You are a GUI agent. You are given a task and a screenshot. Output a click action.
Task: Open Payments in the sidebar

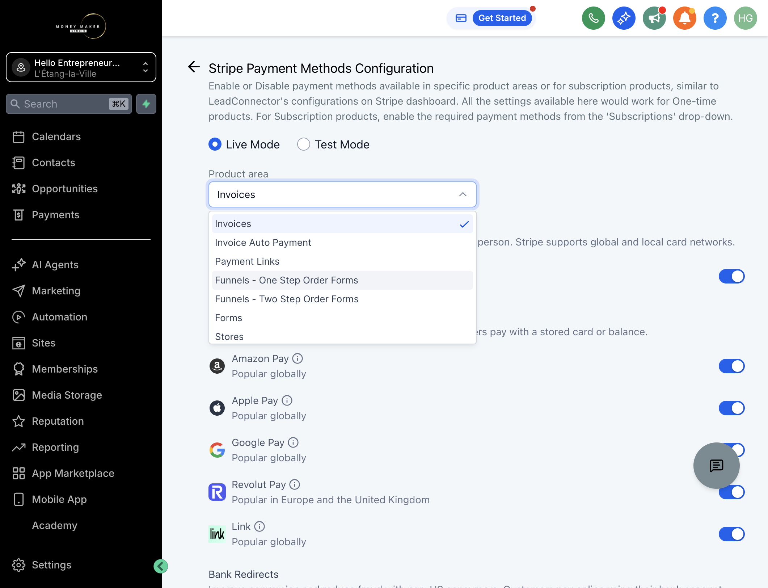(55, 215)
